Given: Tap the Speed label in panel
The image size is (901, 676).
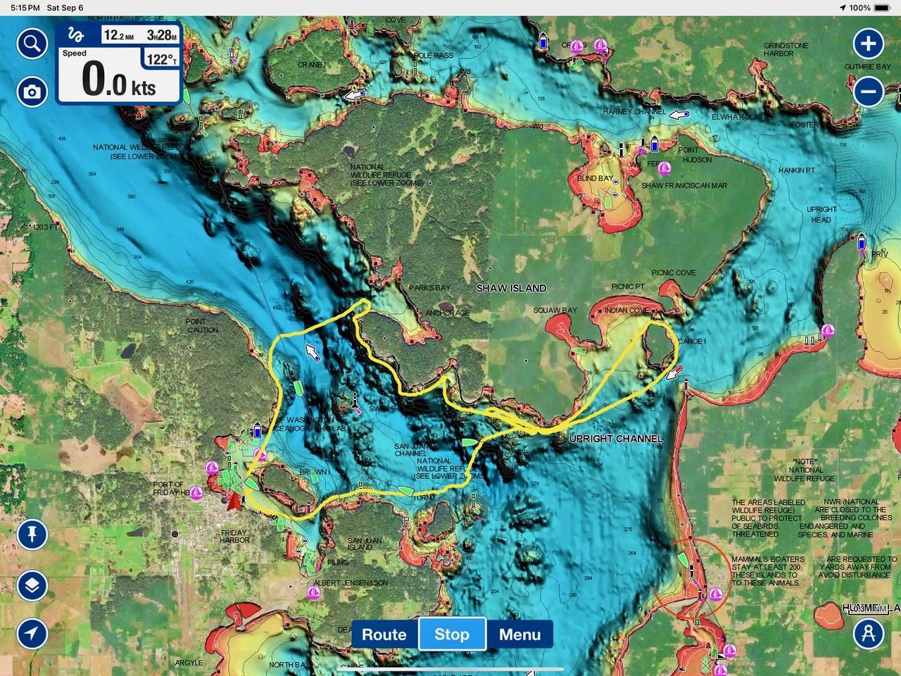Looking at the screenshot, I should click(x=75, y=54).
